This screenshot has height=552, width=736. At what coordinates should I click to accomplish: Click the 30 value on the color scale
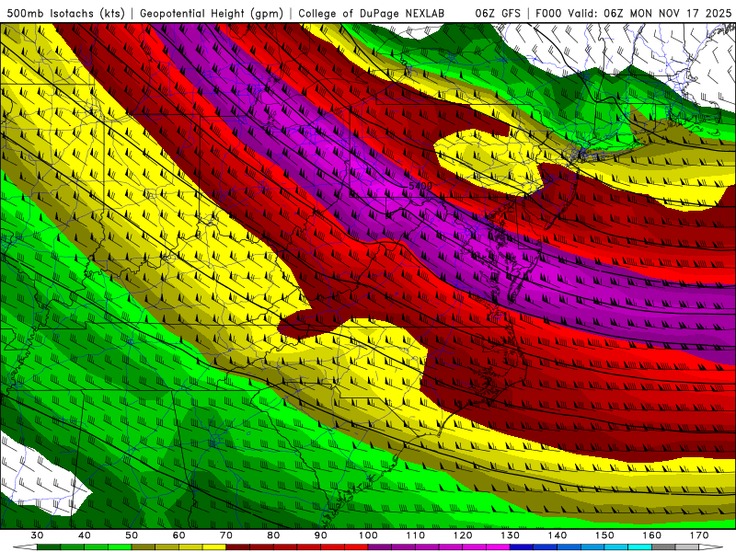[37, 535]
